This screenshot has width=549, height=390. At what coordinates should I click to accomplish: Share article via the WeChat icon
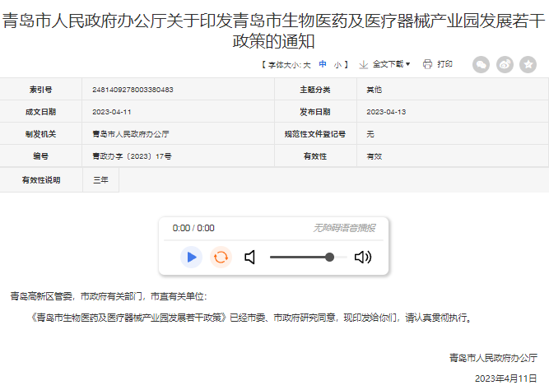click(481, 64)
